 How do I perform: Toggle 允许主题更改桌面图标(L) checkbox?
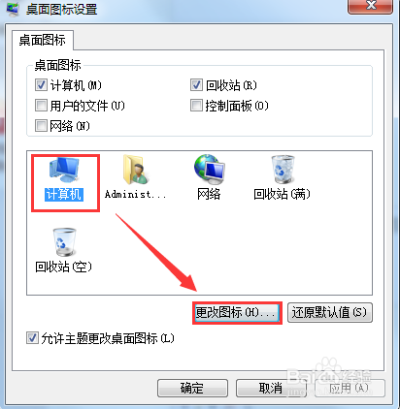click(x=32, y=338)
